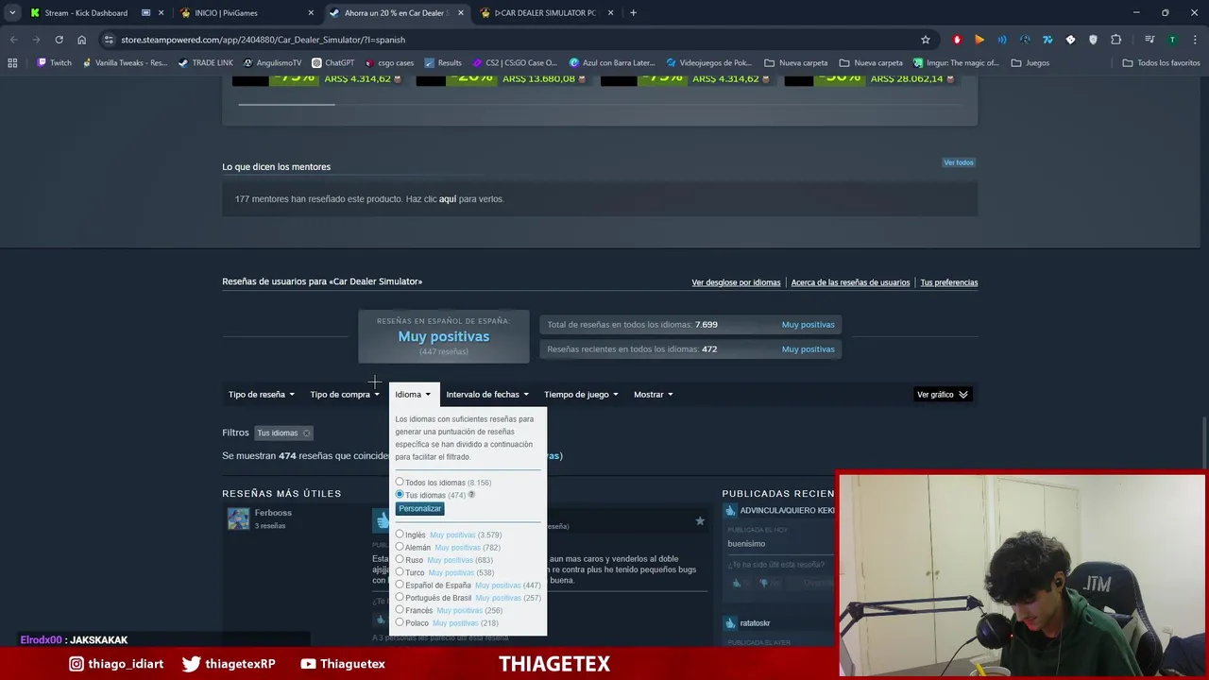
Task: Click the address bar URL field
Action: point(510,40)
